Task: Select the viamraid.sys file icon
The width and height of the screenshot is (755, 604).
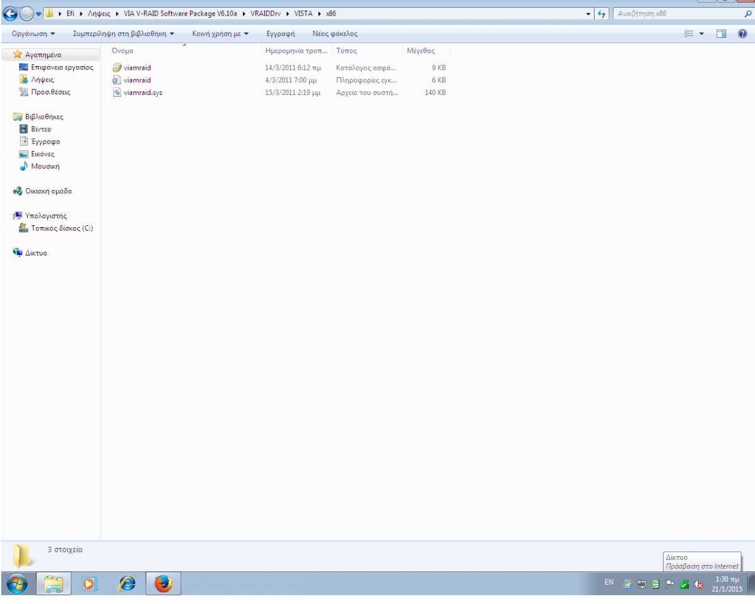Action: click(x=116, y=92)
